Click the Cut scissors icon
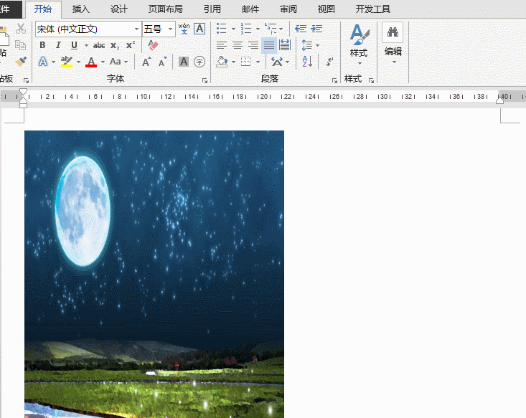 click(x=21, y=29)
